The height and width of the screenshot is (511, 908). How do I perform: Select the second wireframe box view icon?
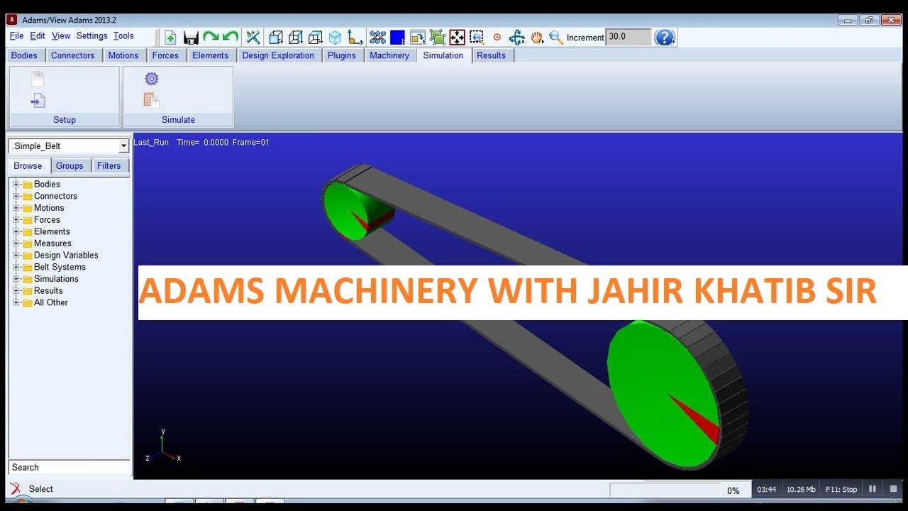point(296,38)
